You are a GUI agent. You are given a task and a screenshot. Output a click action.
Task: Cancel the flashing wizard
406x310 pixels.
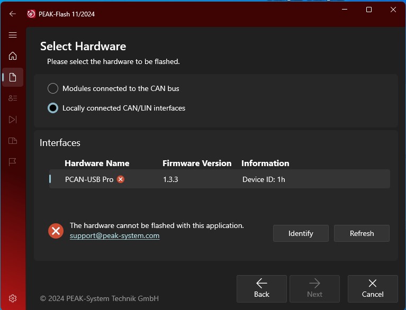pos(373,289)
